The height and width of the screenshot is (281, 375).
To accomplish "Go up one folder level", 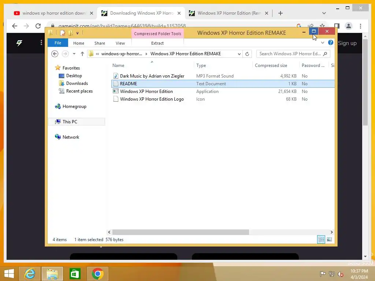I will [82, 54].
